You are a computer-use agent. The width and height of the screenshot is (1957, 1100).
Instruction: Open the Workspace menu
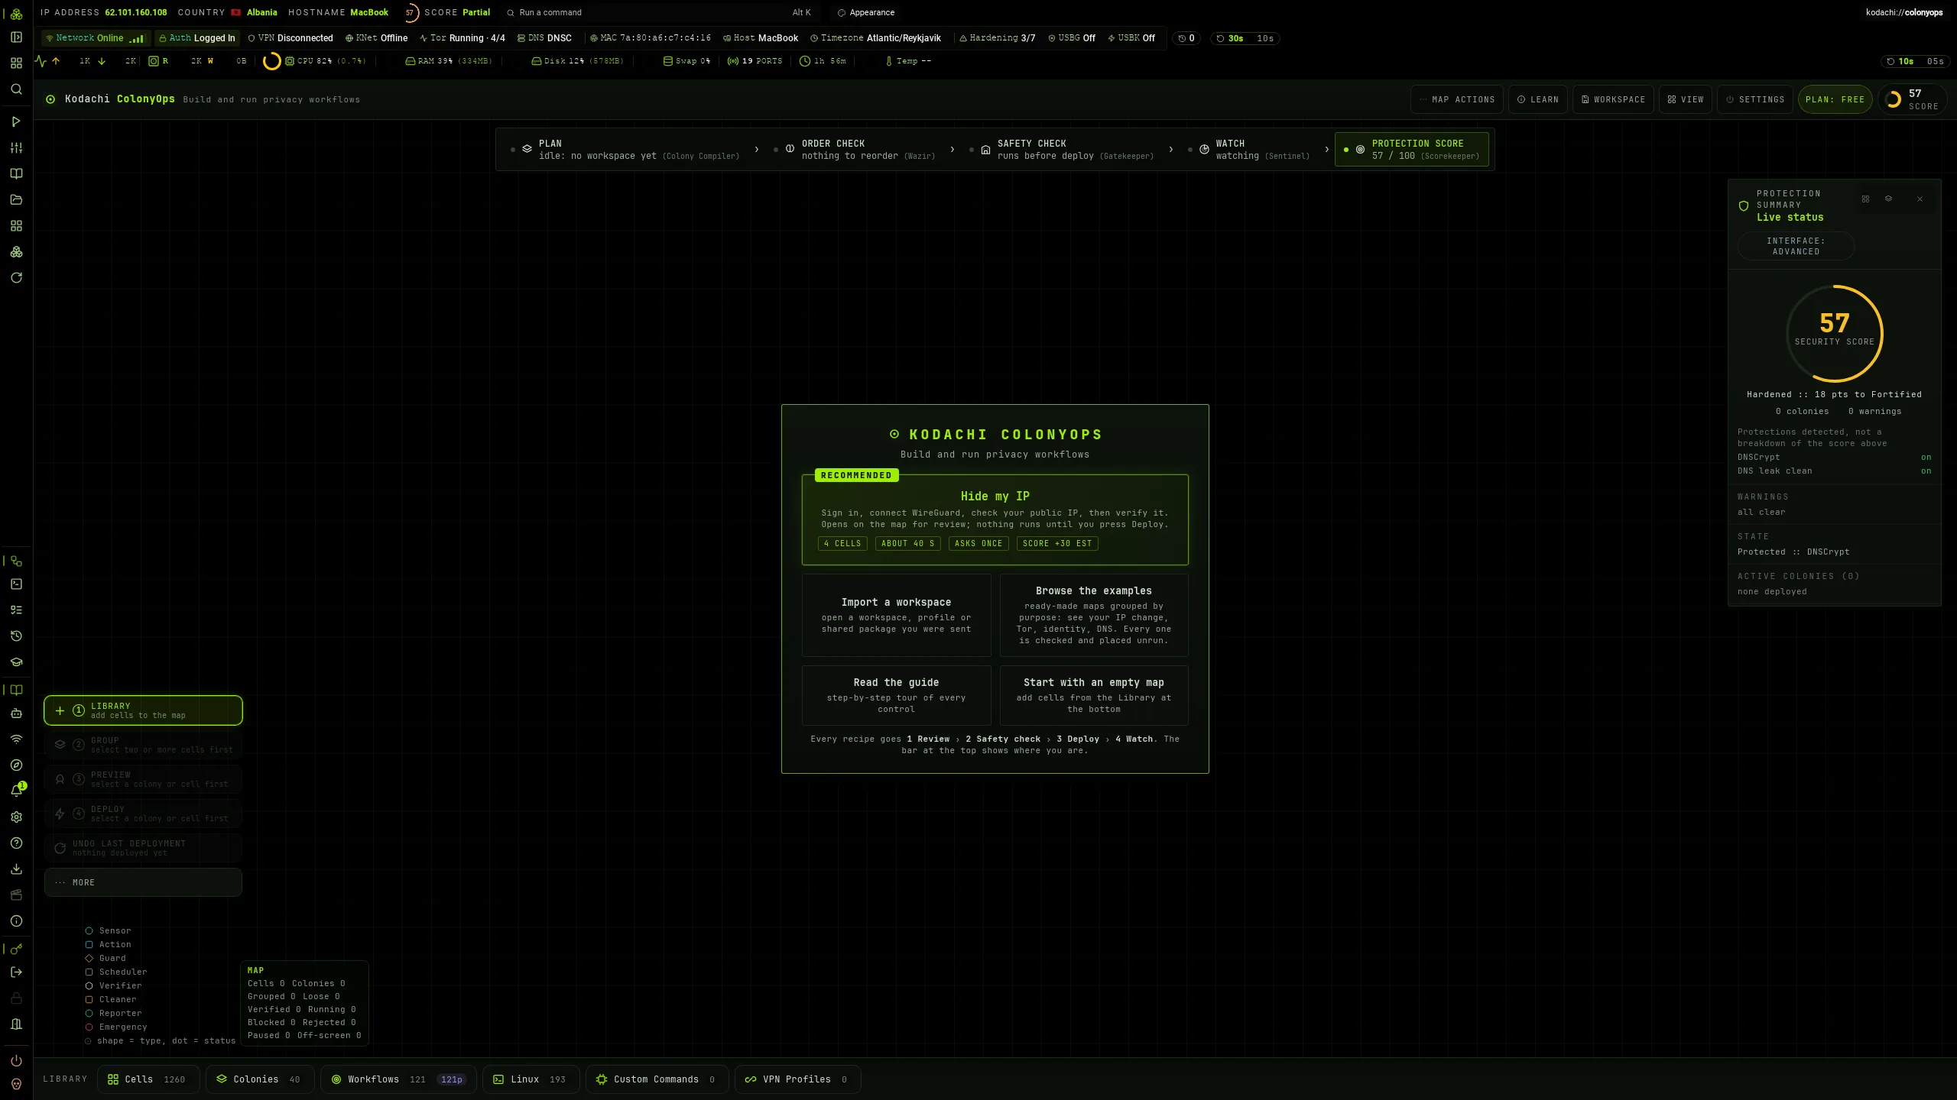click(x=1614, y=99)
